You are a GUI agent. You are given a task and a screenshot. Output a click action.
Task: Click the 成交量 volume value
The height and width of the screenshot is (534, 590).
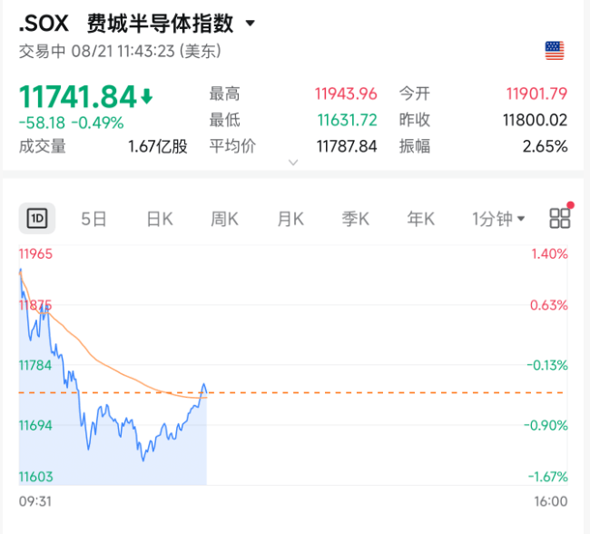pos(158,146)
